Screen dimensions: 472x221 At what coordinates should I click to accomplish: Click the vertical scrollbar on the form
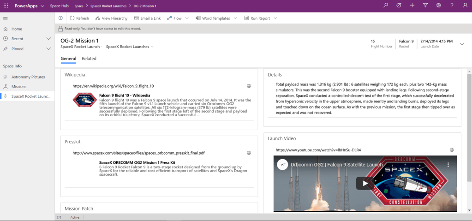(x=469, y=138)
